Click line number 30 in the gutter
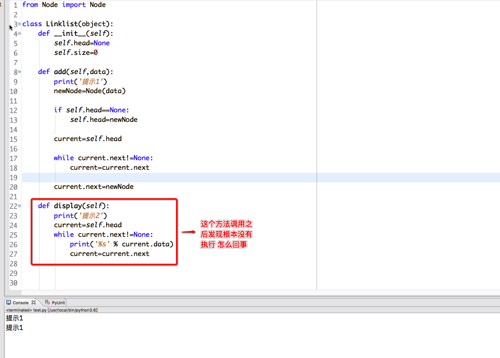This screenshot has width=500, height=358. [14, 283]
